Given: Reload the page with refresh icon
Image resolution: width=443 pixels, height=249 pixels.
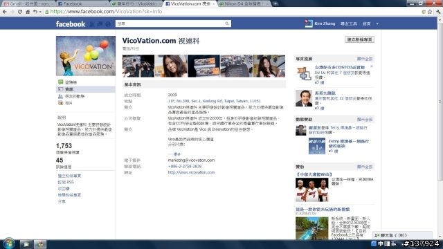Looking at the screenshot, I should [20, 12].
